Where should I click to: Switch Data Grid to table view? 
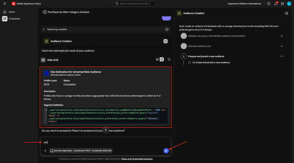point(157,60)
